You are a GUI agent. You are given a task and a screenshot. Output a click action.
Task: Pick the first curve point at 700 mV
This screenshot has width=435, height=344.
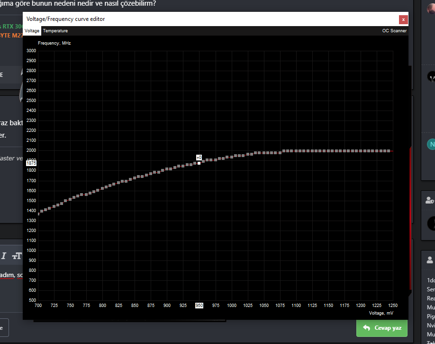point(38,214)
